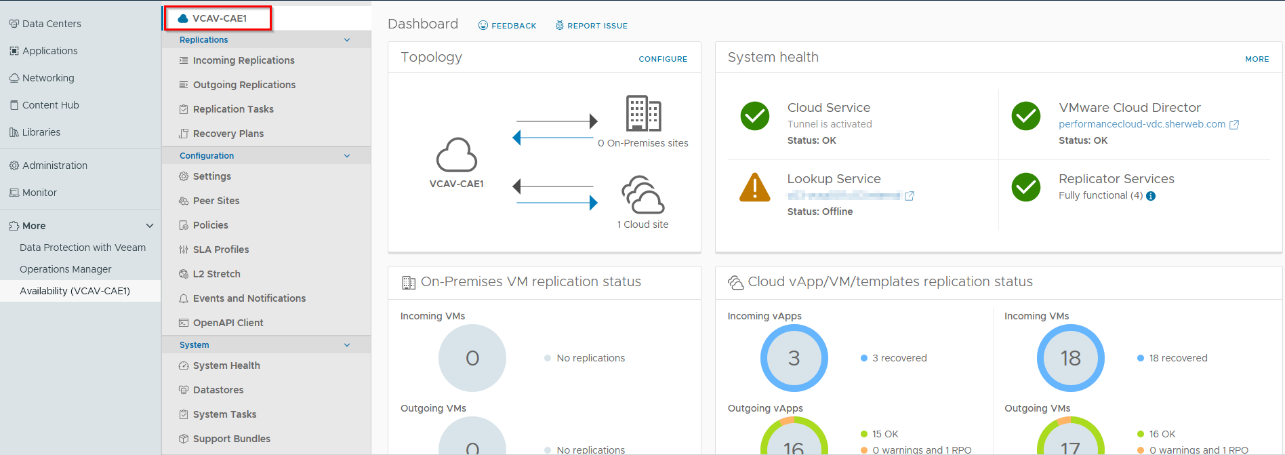Collapse the System section chevron
This screenshot has height=455, width=1285.
pyautogui.click(x=347, y=345)
